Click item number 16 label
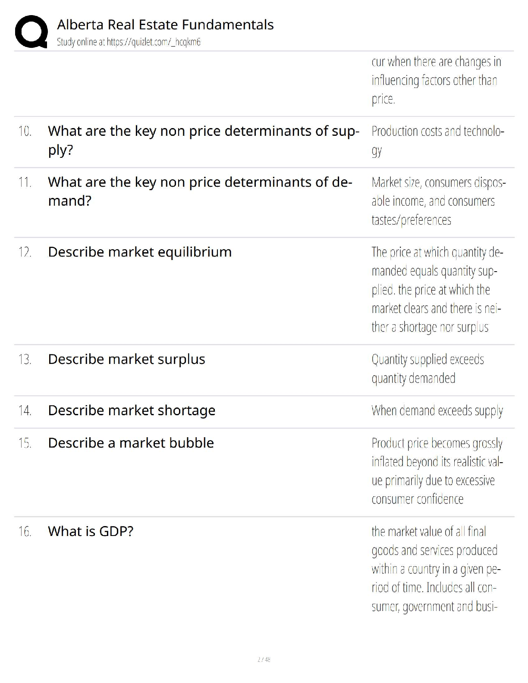 tap(25, 531)
